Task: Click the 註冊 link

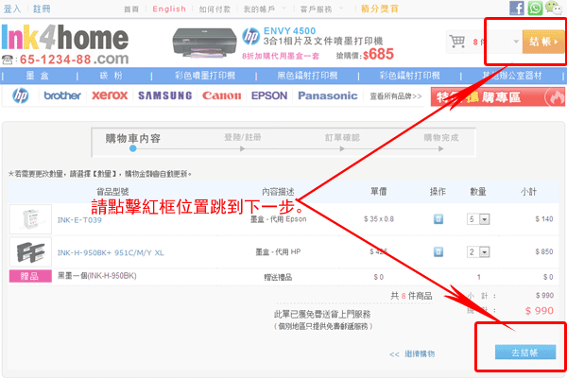Action: click(42, 9)
